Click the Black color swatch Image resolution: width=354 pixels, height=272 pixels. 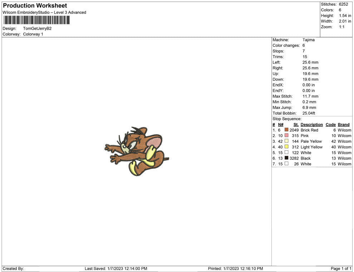(x=286, y=158)
